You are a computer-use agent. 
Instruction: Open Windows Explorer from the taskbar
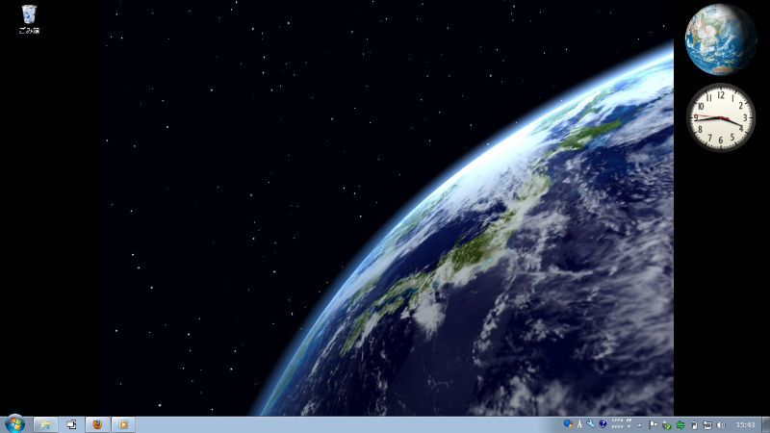[45, 424]
